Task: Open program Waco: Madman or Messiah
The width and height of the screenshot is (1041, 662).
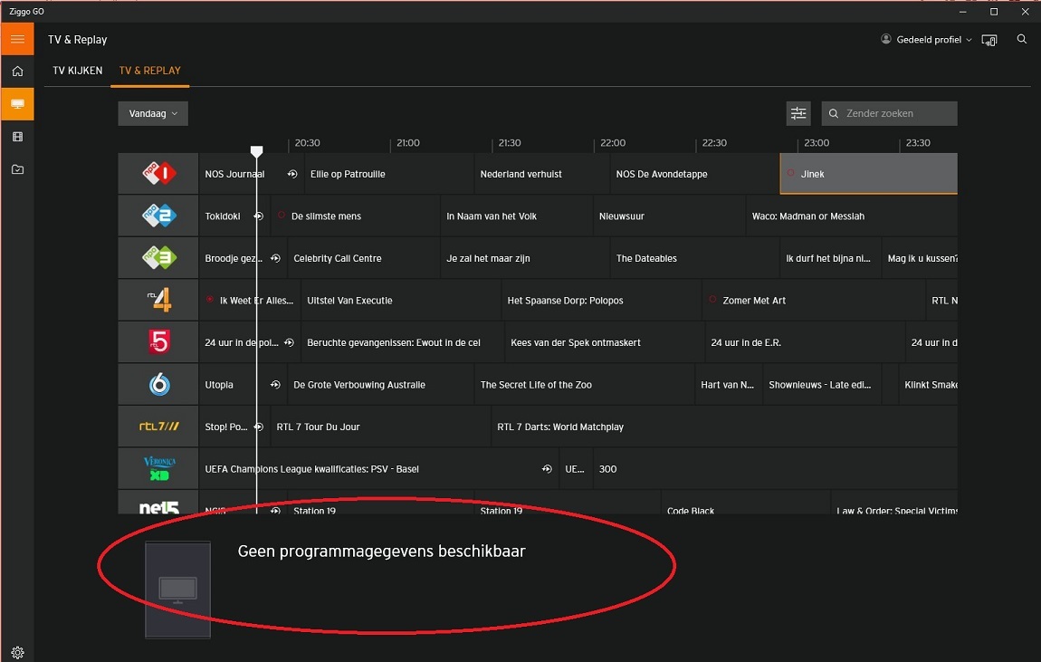Action: (852, 216)
